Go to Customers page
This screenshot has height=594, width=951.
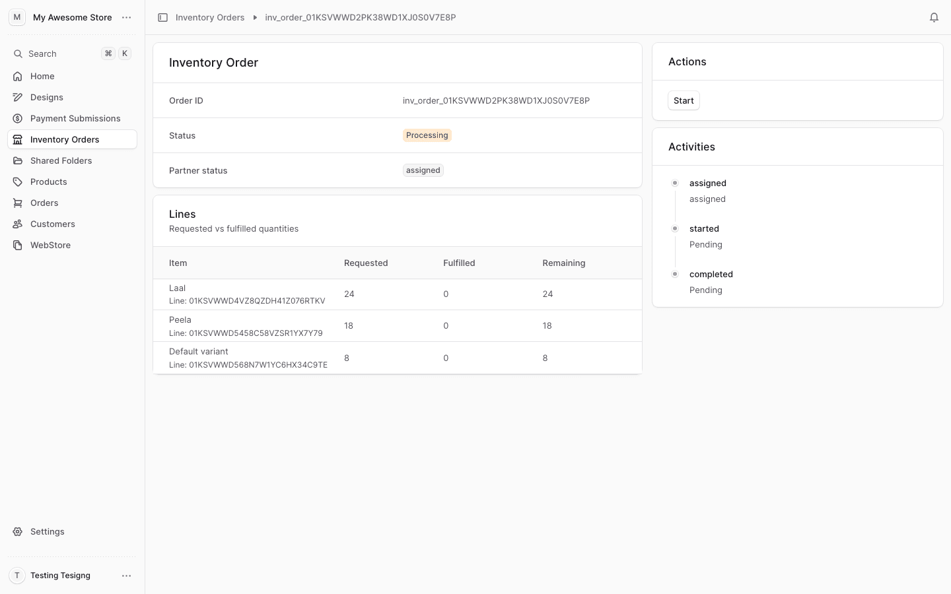[x=73, y=224]
